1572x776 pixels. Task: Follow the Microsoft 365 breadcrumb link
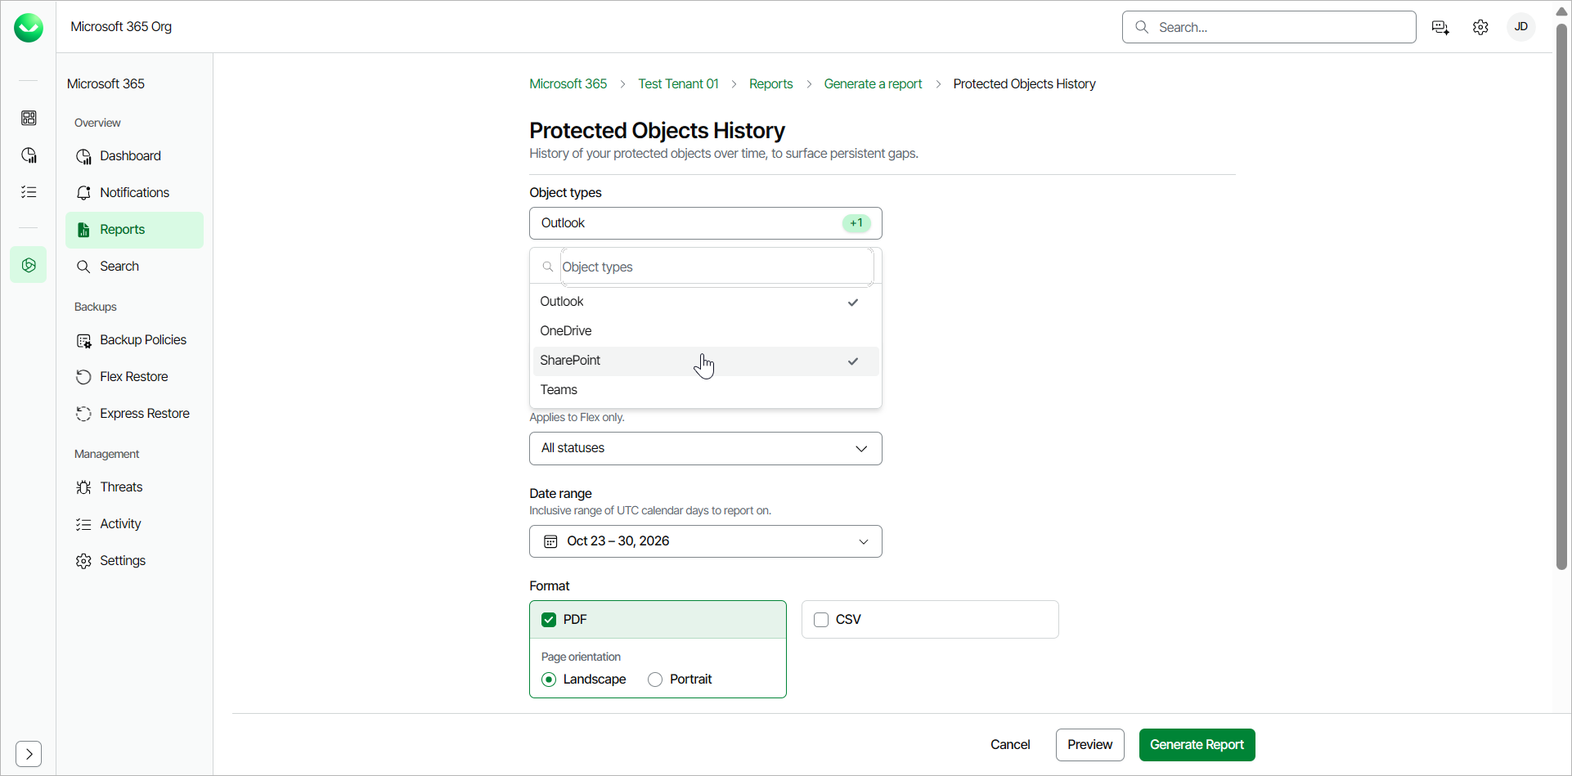point(568,84)
